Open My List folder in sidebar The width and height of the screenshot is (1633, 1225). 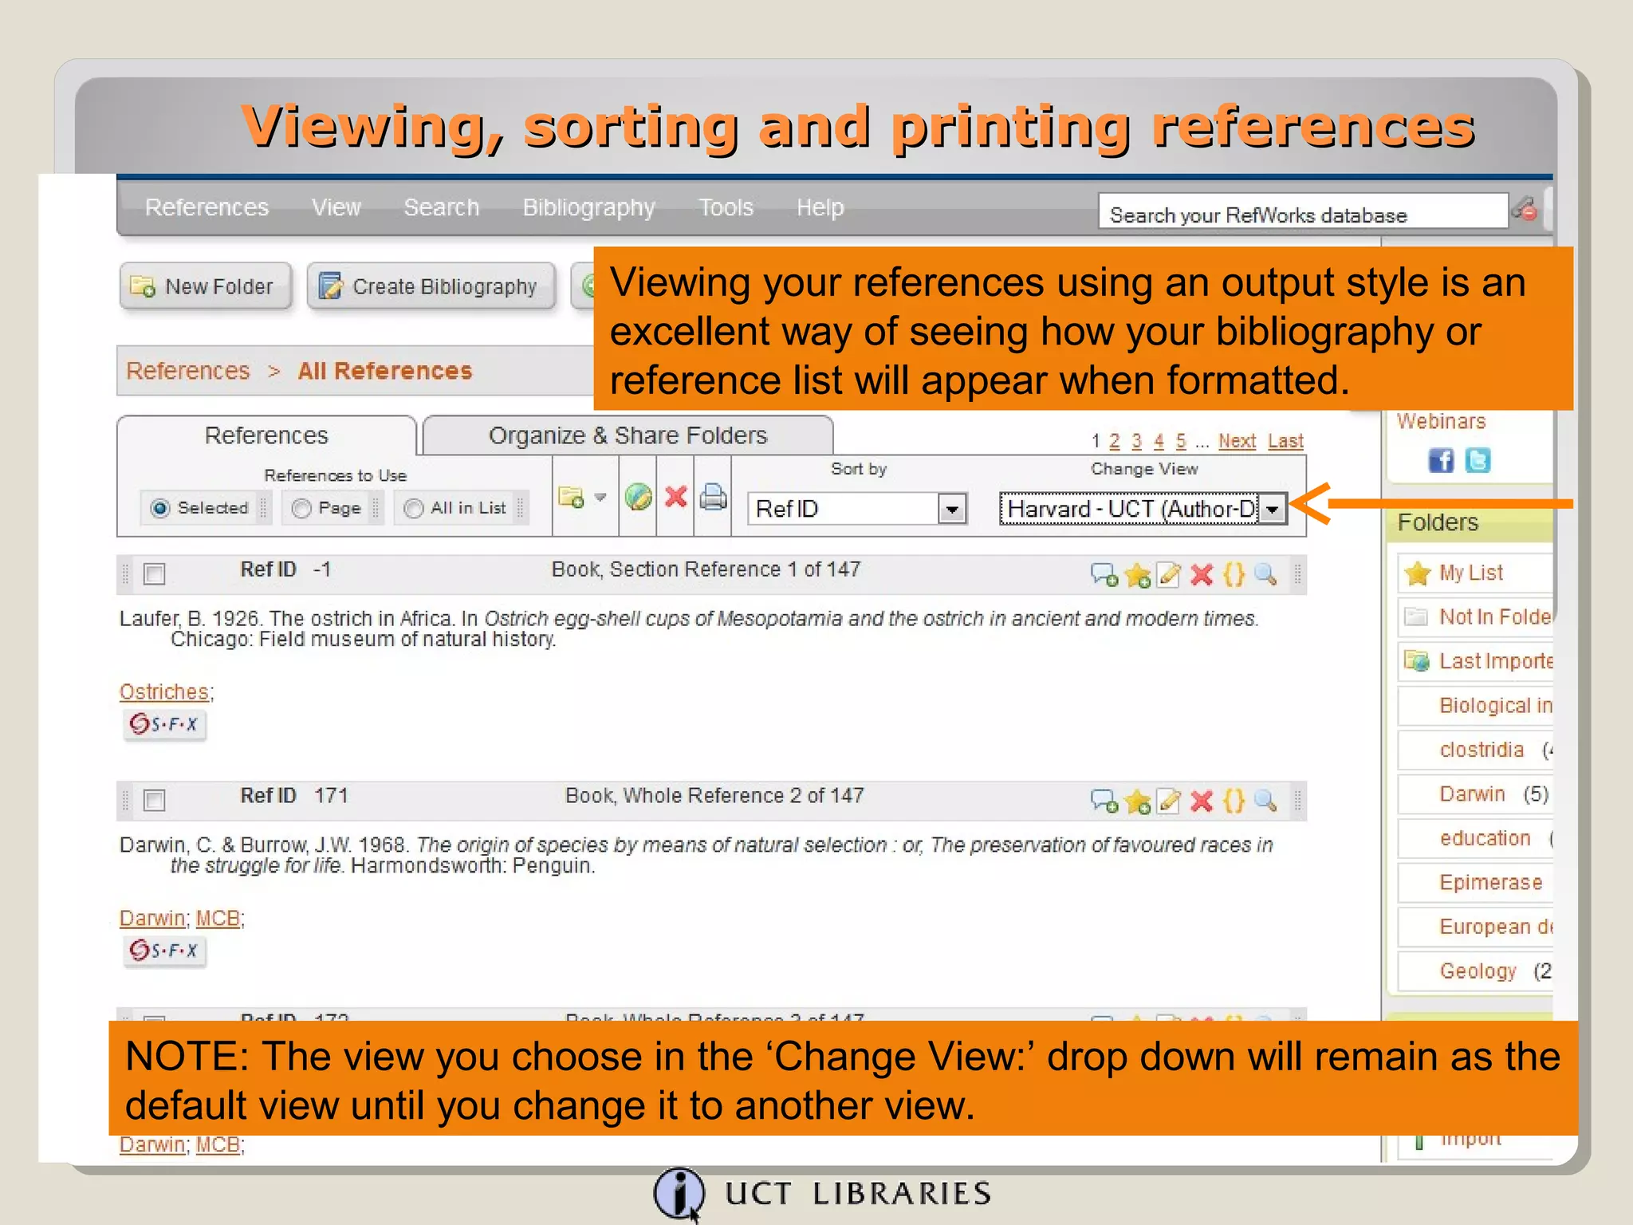[1470, 573]
